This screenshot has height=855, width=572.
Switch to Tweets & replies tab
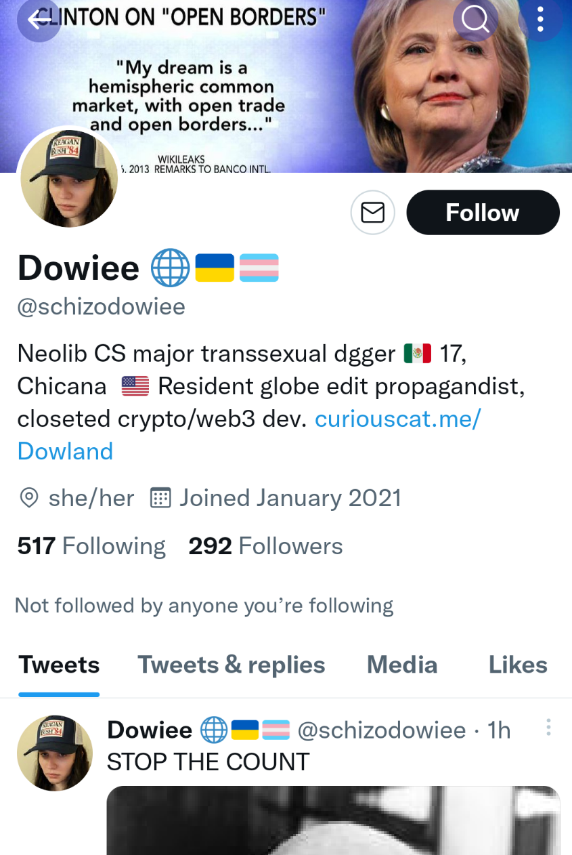(232, 665)
